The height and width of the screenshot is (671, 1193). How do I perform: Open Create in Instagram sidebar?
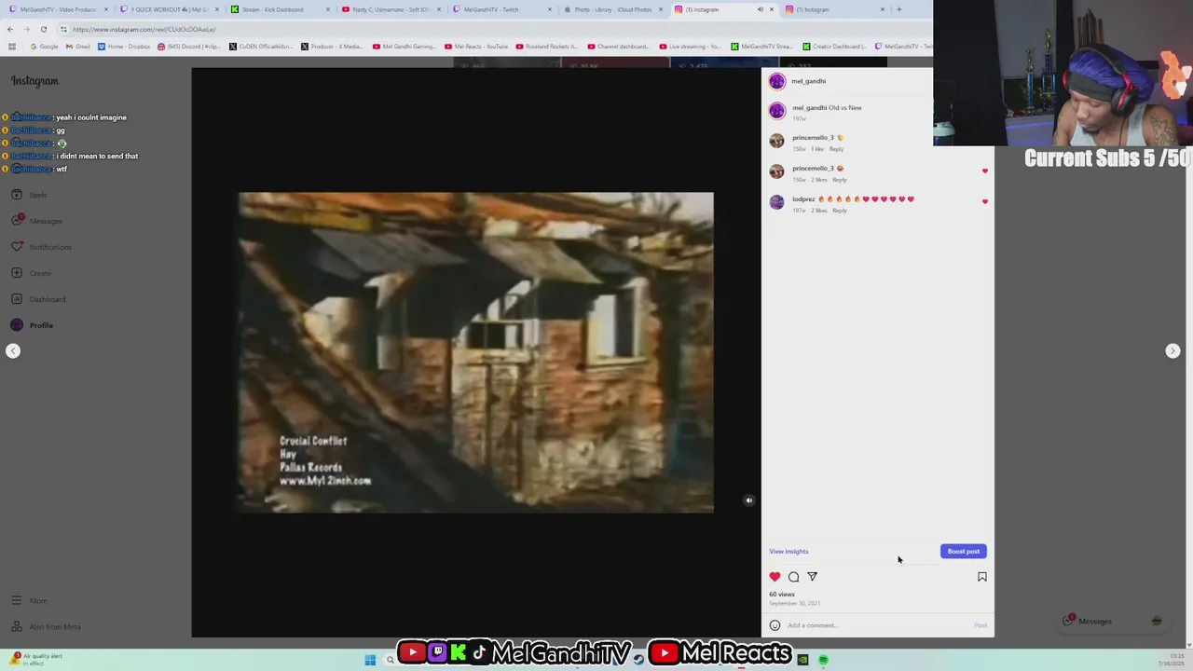pos(32,273)
